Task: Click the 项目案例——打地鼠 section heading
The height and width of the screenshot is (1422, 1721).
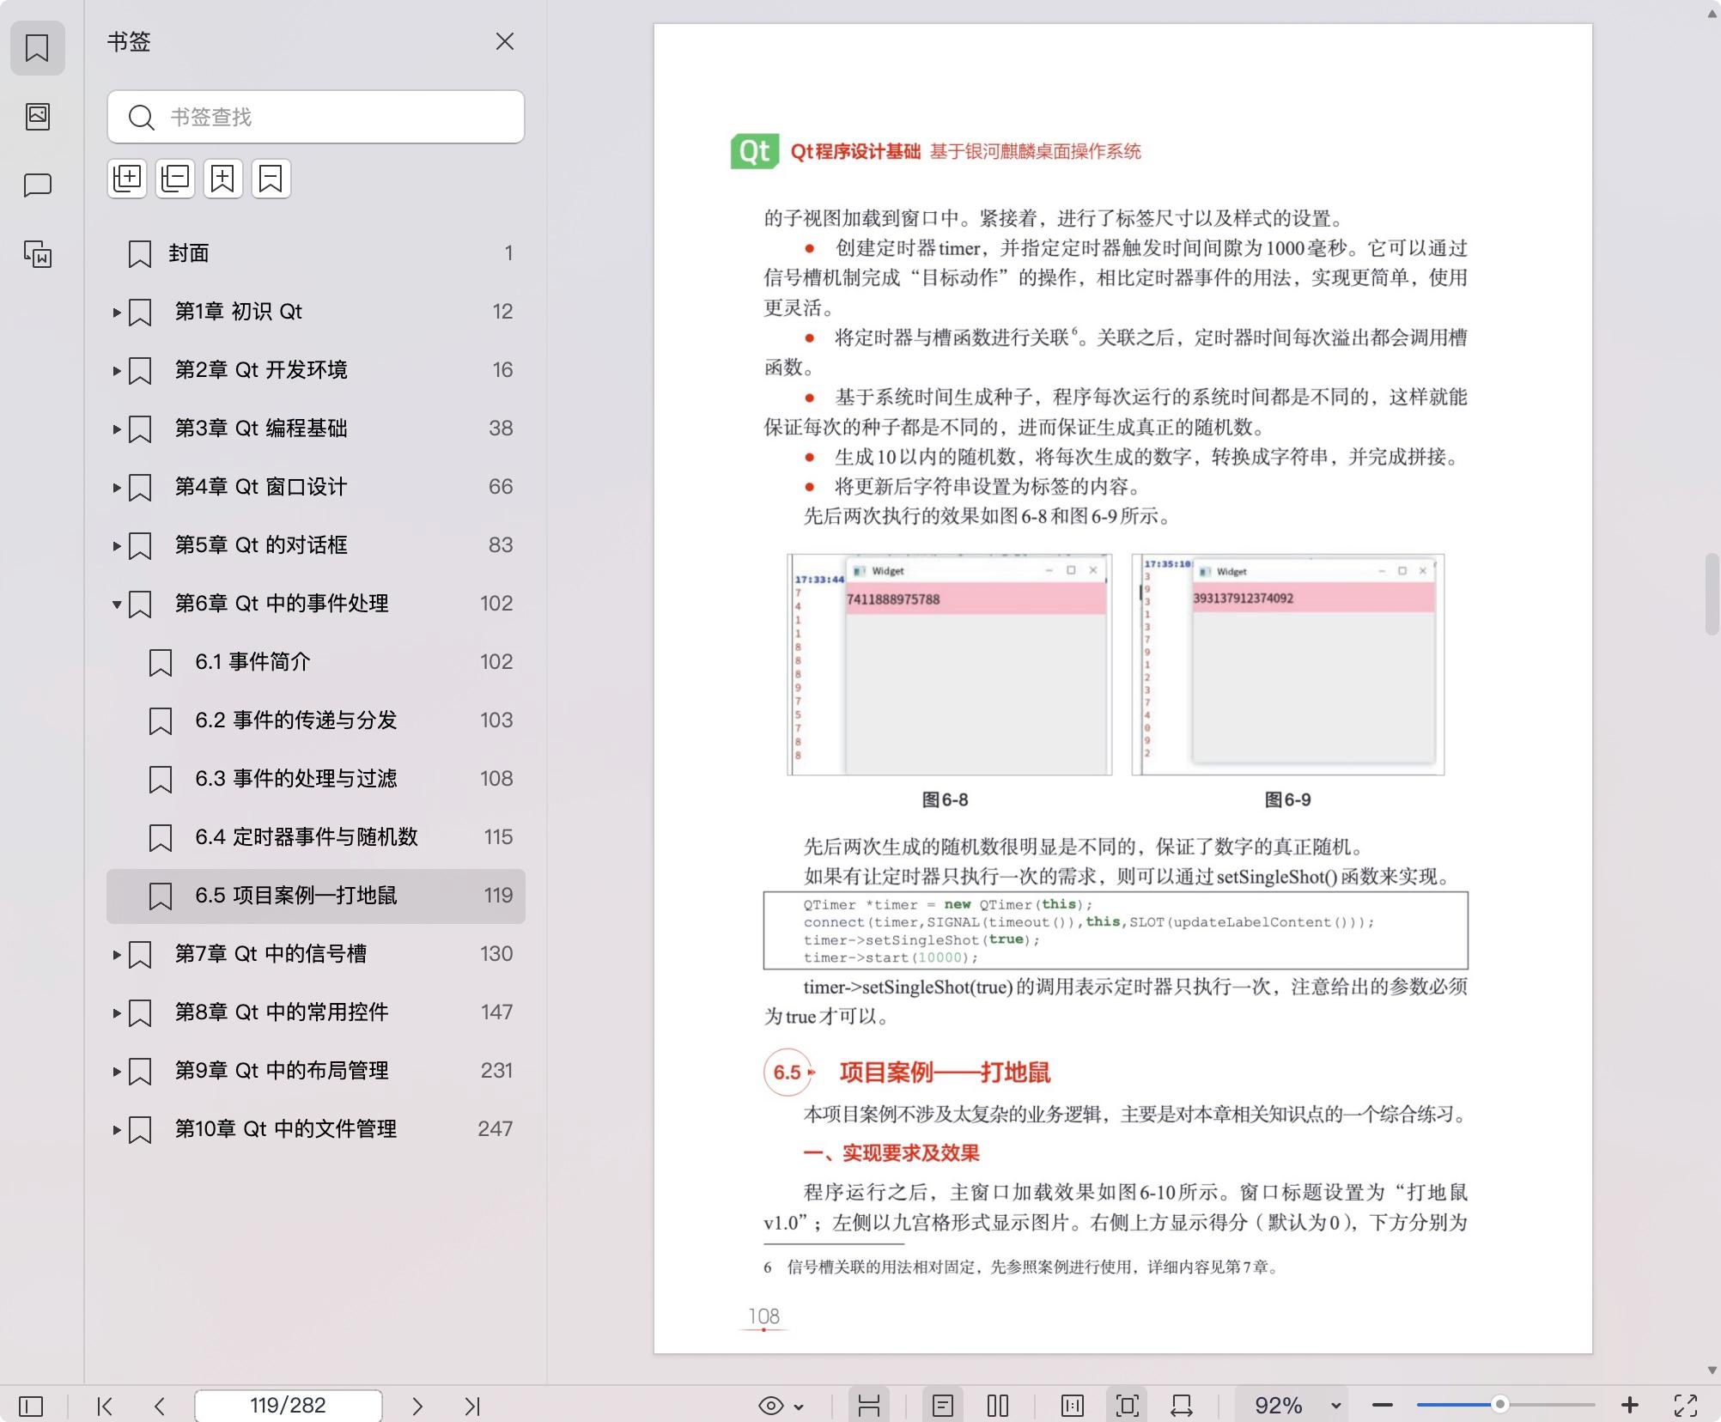Action: [945, 1073]
